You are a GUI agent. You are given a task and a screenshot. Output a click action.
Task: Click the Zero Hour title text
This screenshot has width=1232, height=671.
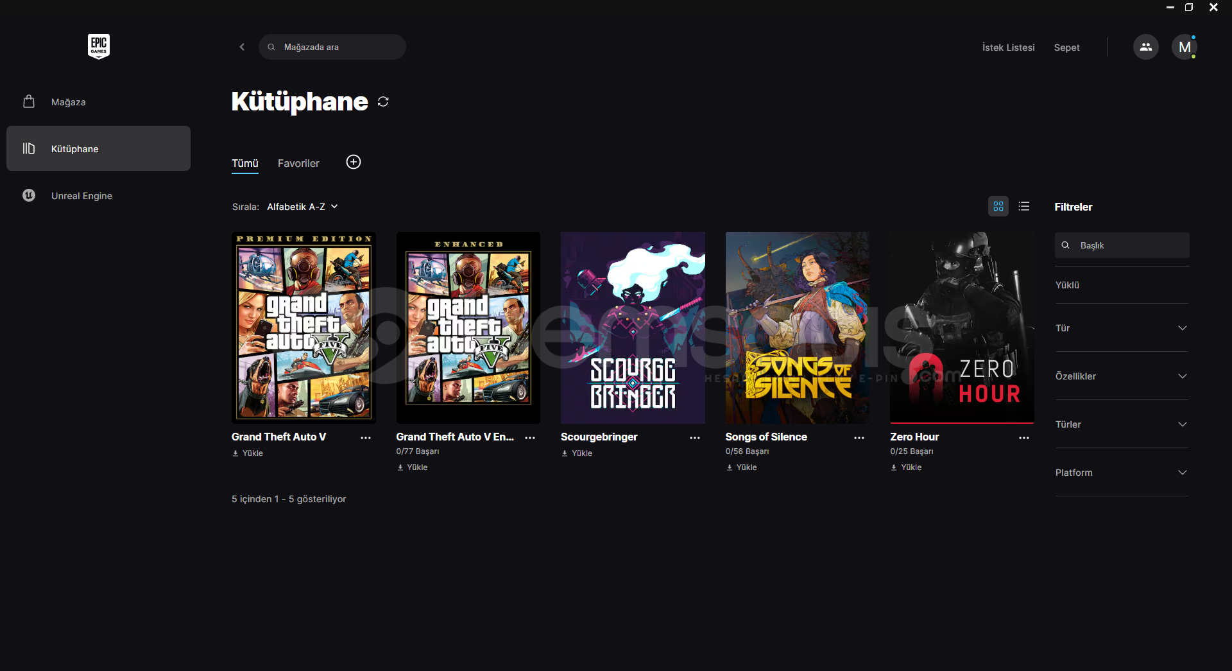click(914, 437)
